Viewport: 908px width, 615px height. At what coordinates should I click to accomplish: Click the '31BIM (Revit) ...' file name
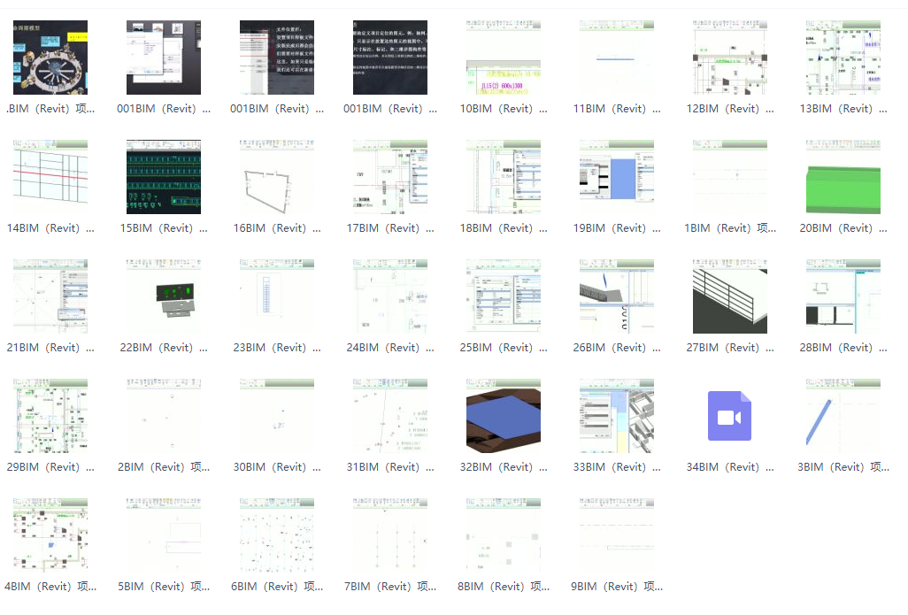(x=390, y=466)
